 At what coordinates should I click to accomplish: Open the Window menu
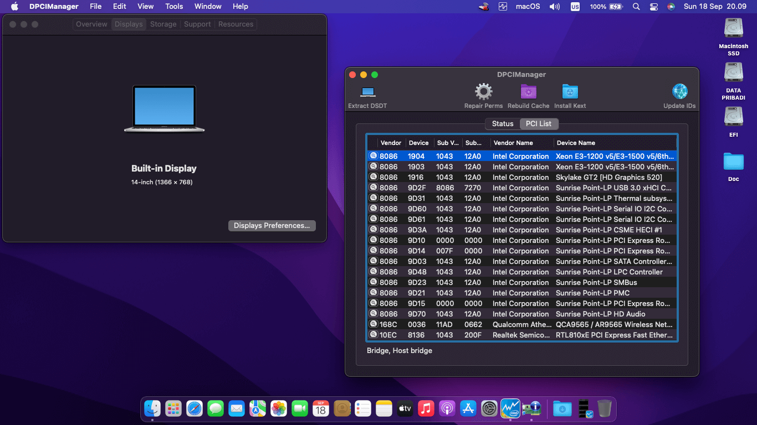pos(208,7)
